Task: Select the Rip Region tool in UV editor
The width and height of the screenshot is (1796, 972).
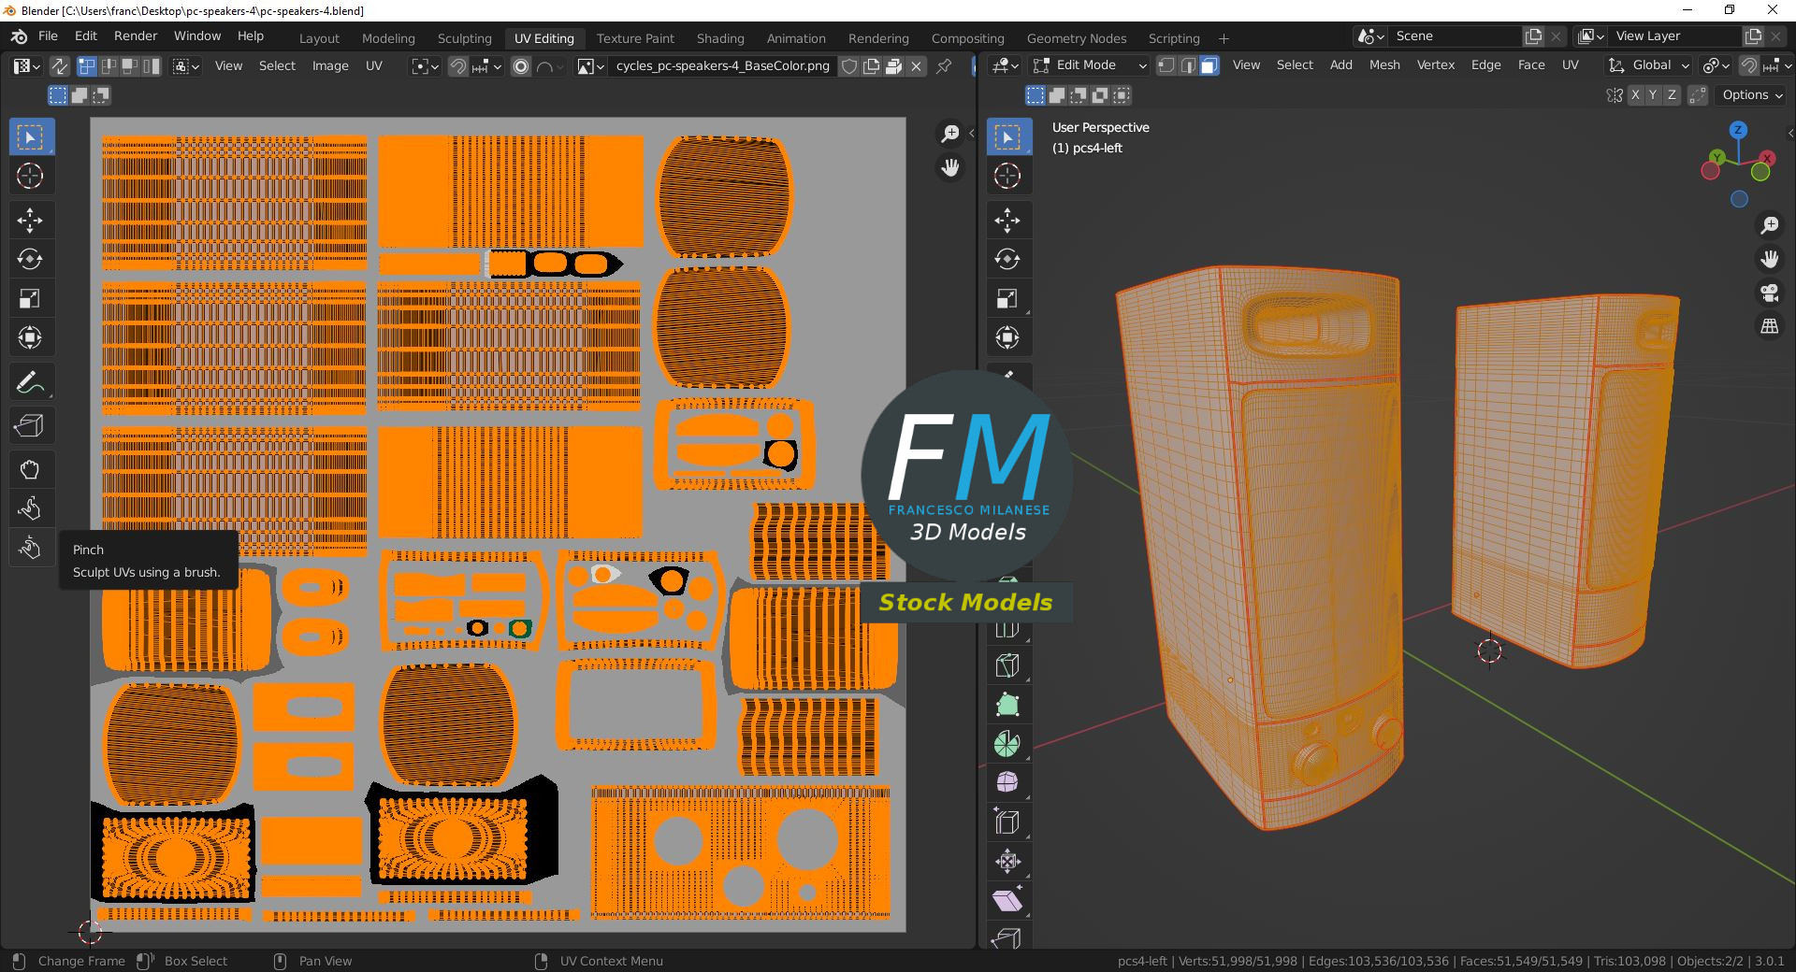Action: pyautogui.click(x=30, y=426)
